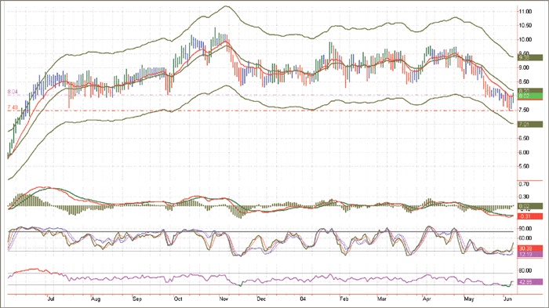Click the Apr month label on time axis
Screen dimensions: 549x308
[x=427, y=299]
